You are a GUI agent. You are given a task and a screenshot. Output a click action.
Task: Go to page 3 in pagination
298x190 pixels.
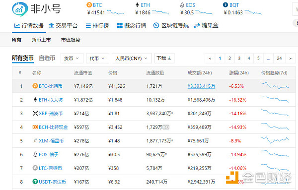pyautogui.click(x=239, y=59)
